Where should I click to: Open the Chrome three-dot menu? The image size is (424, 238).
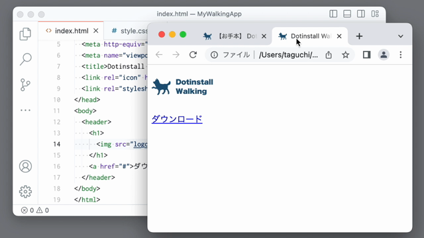(x=400, y=55)
